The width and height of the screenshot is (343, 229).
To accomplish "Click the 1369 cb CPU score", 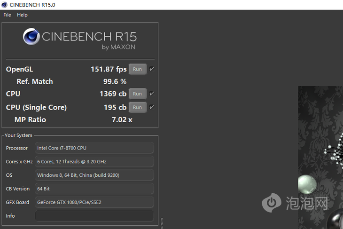I will [113, 94].
